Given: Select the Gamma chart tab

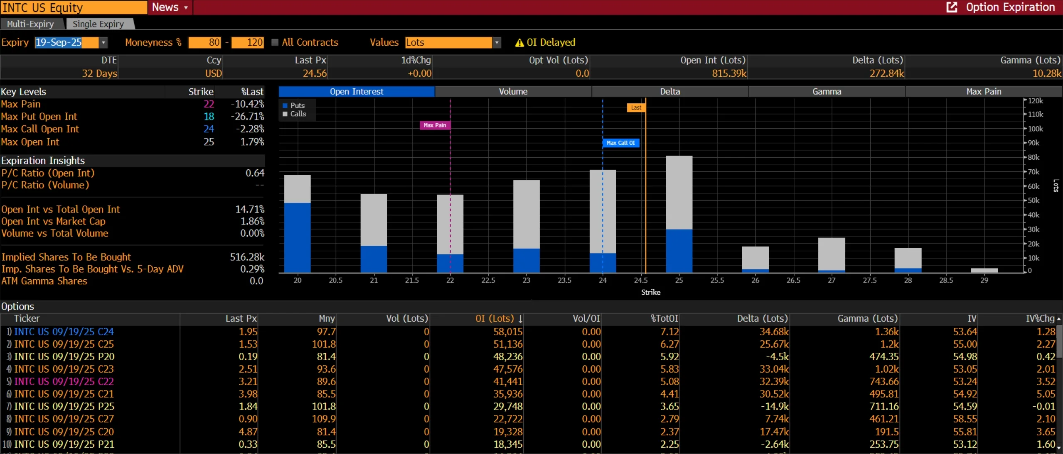Looking at the screenshot, I should 827,92.
